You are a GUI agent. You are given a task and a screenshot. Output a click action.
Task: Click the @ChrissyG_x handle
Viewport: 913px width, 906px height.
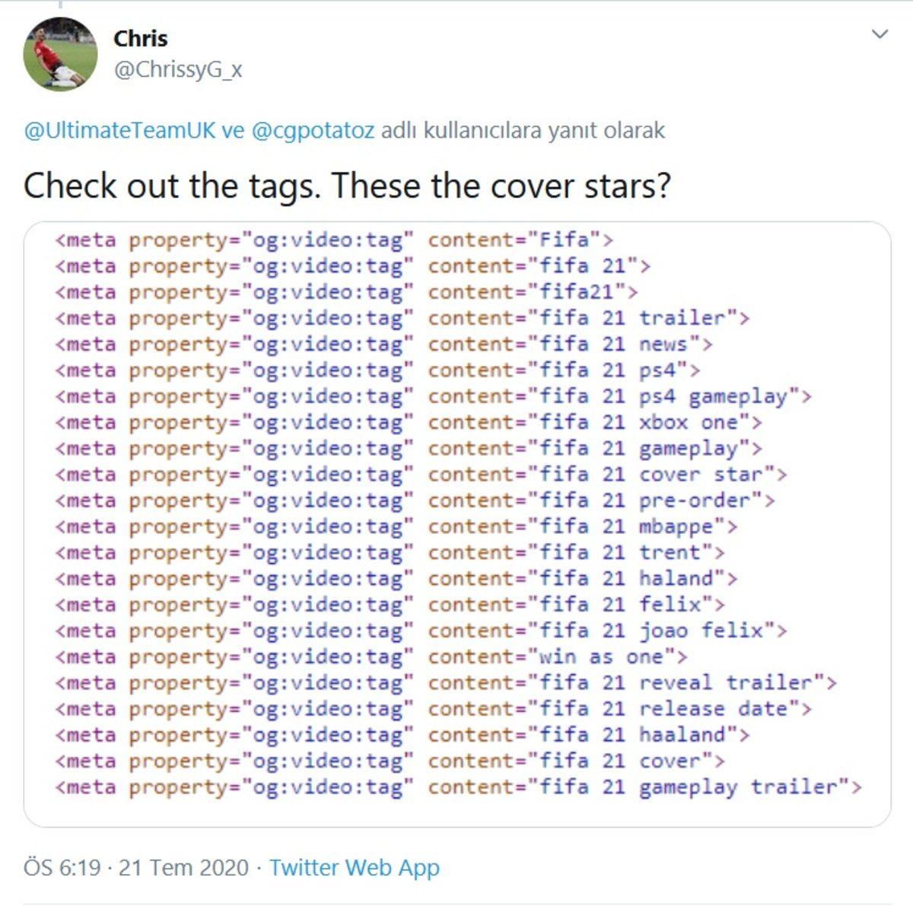178,70
